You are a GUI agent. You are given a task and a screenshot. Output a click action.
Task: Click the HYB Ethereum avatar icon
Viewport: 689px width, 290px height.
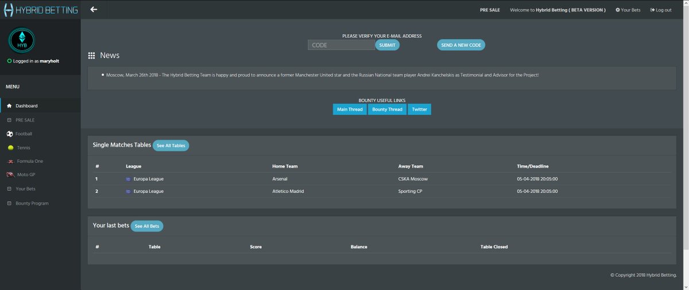(22, 41)
